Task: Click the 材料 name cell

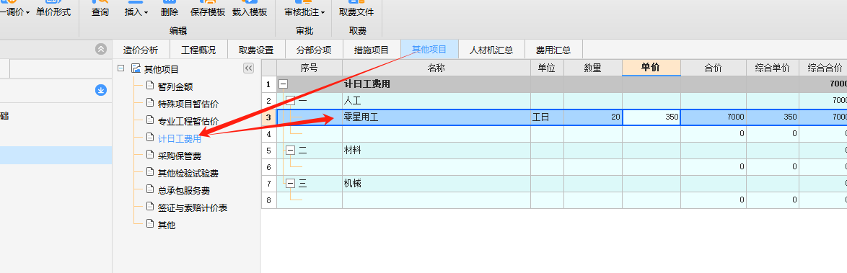Action: point(436,151)
